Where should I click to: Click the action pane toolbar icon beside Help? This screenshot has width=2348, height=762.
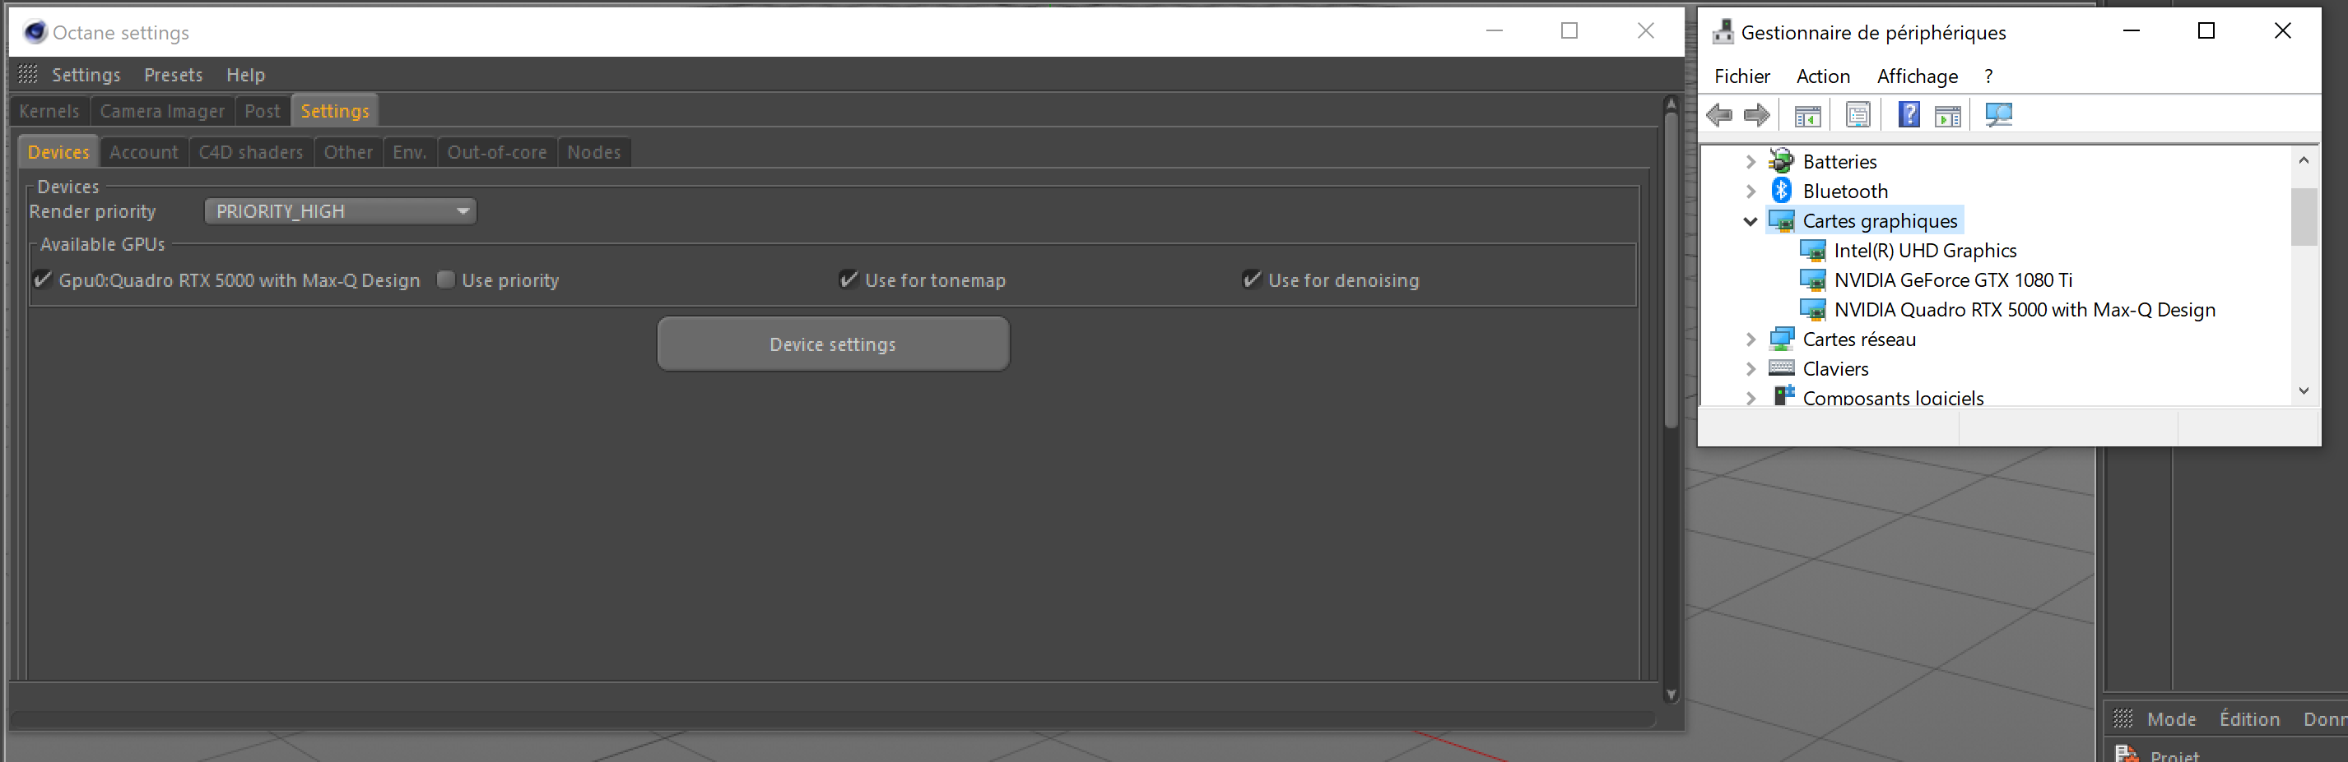pos(1948,116)
